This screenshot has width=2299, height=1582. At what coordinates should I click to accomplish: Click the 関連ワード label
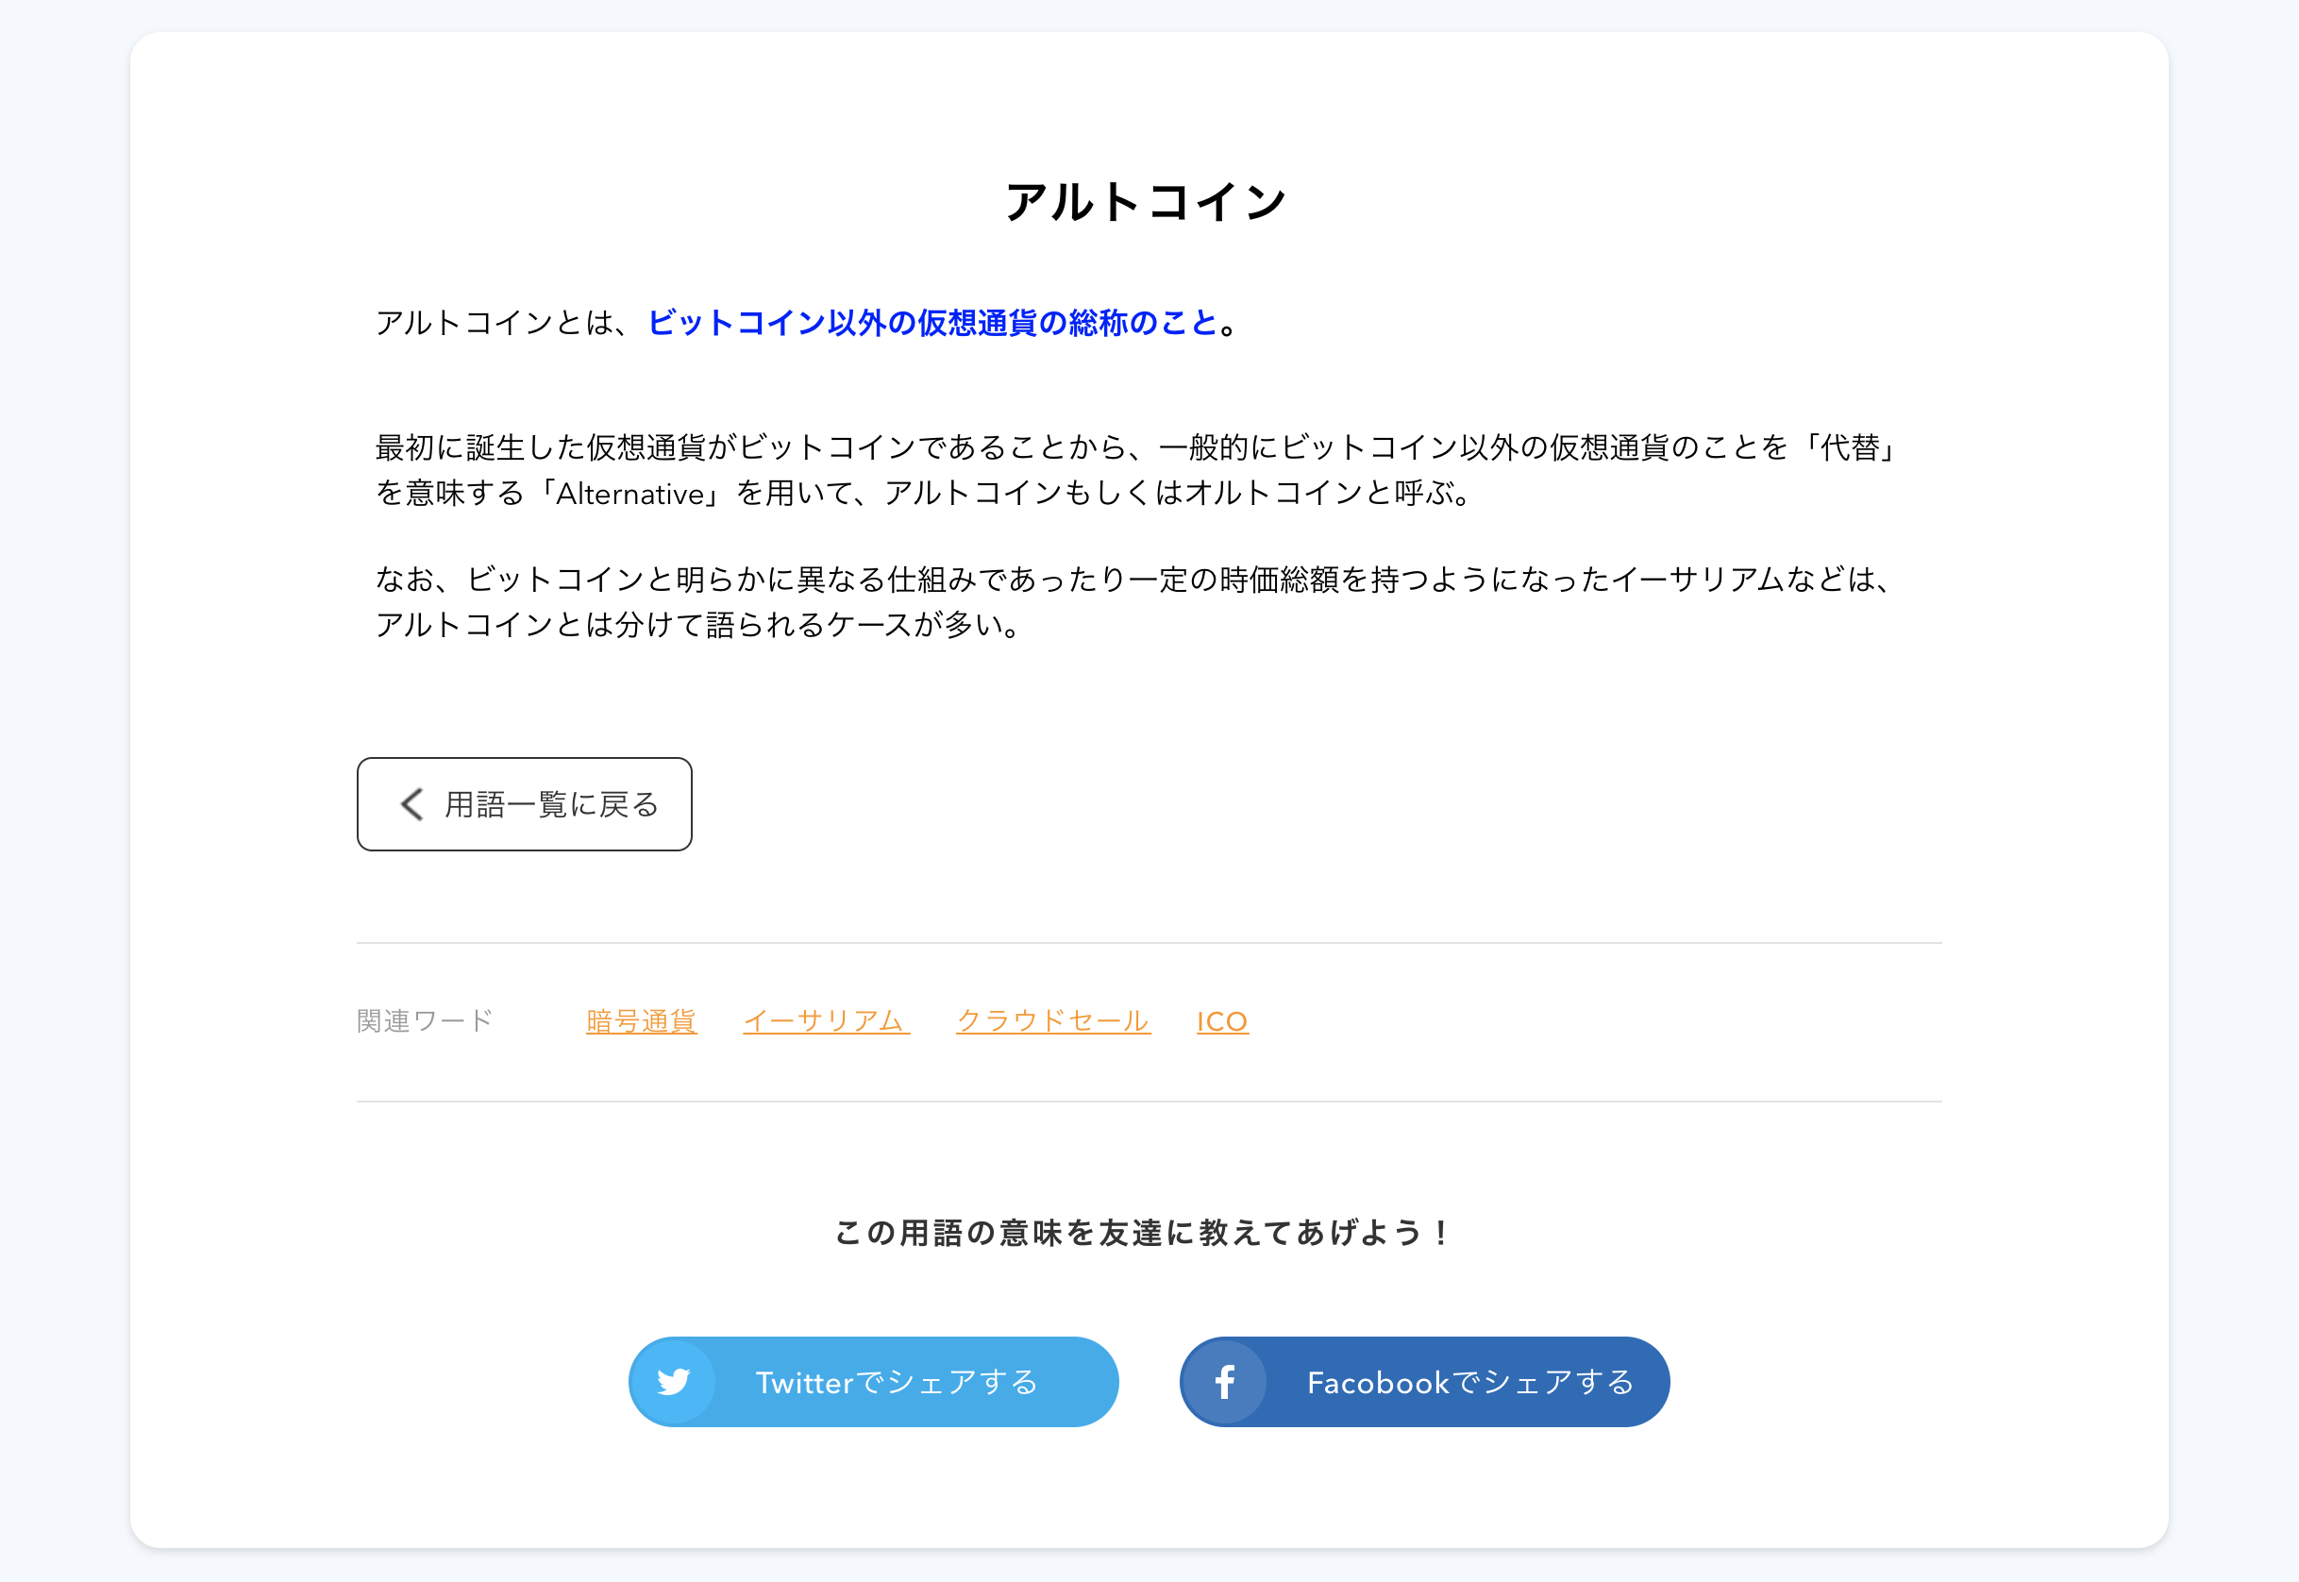tap(424, 1020)
